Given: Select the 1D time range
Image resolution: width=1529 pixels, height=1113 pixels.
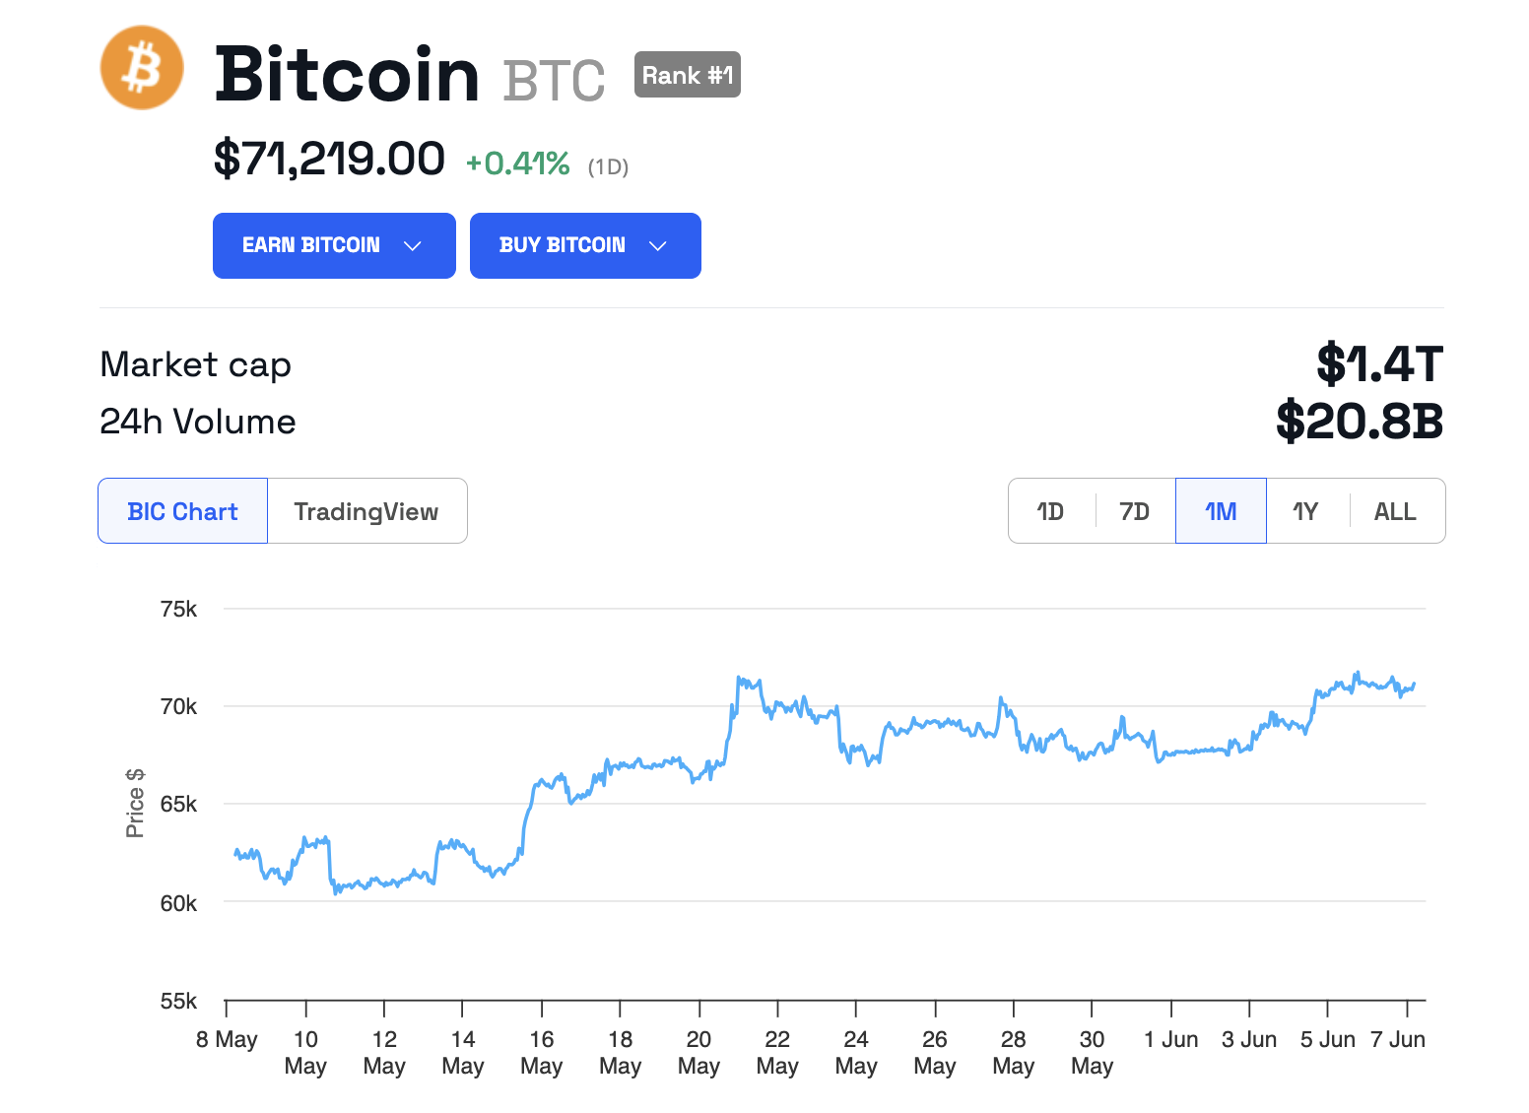Looking at the screenshot, I should pos(1050,511).
